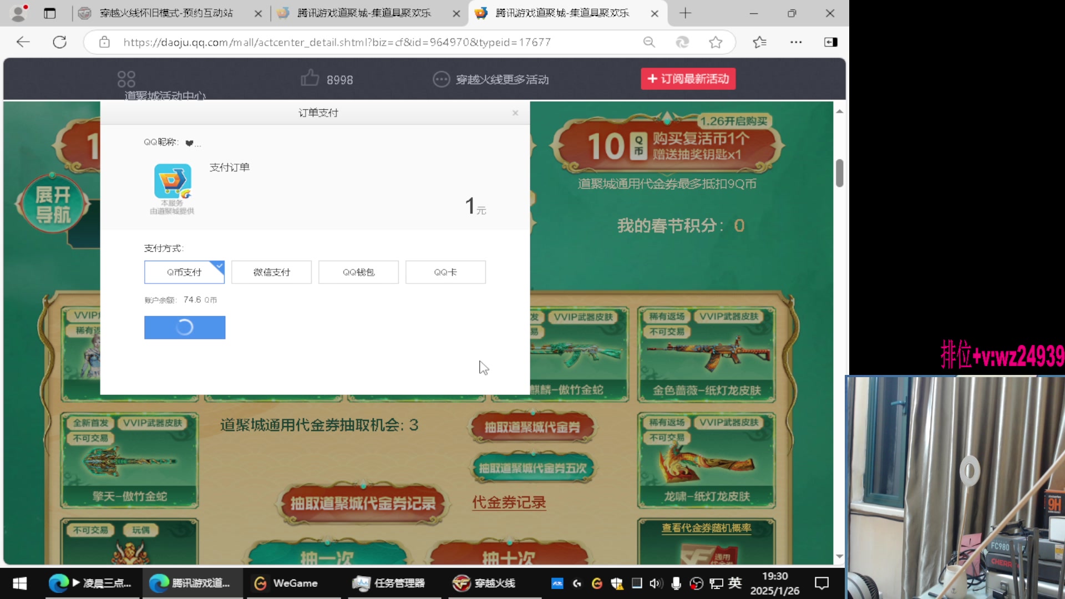Open 腾讯游戏道 Edge window on taskbar

pos(192,583)
